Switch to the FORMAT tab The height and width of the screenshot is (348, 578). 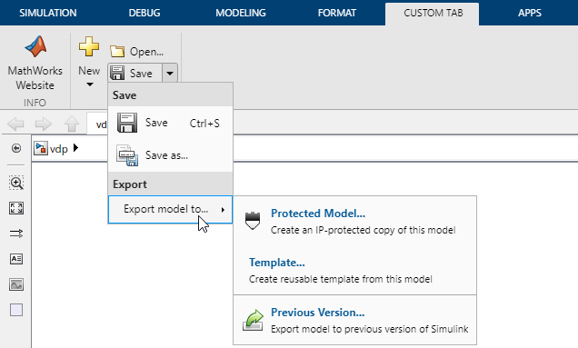[337, 13]
